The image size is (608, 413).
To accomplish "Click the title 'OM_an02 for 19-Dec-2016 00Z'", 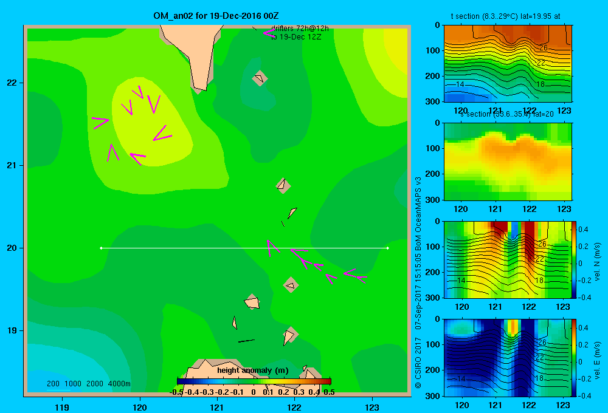I will coord(216,16).
